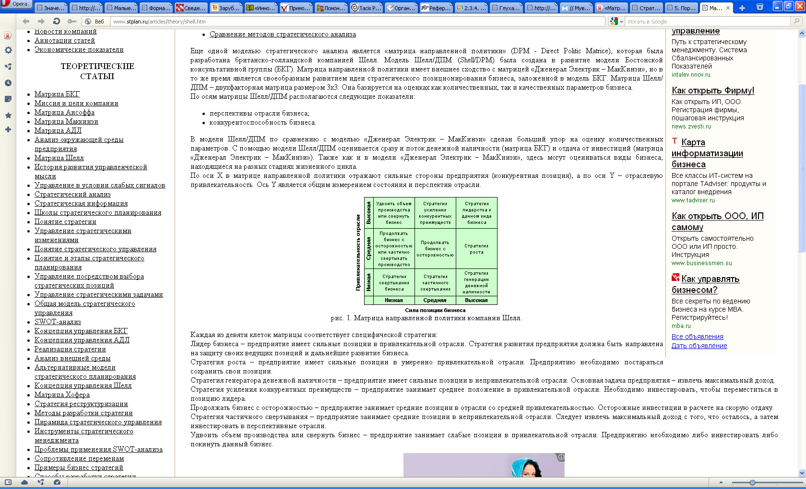The height and width of the screenshot is (489, 806).
Task: Open the Понятие стратегии link
Action: pos(65,221)
